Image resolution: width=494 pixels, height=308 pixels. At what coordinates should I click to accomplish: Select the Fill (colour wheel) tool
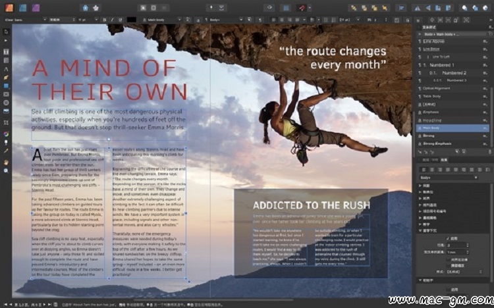click(x=6, y=134)
